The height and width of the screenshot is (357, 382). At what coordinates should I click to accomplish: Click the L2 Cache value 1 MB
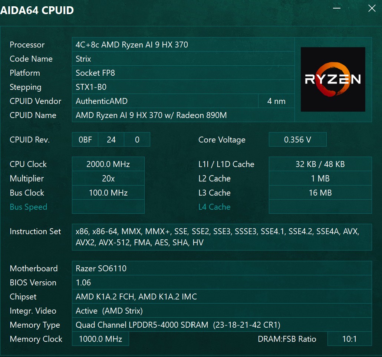tap(320, 178)
